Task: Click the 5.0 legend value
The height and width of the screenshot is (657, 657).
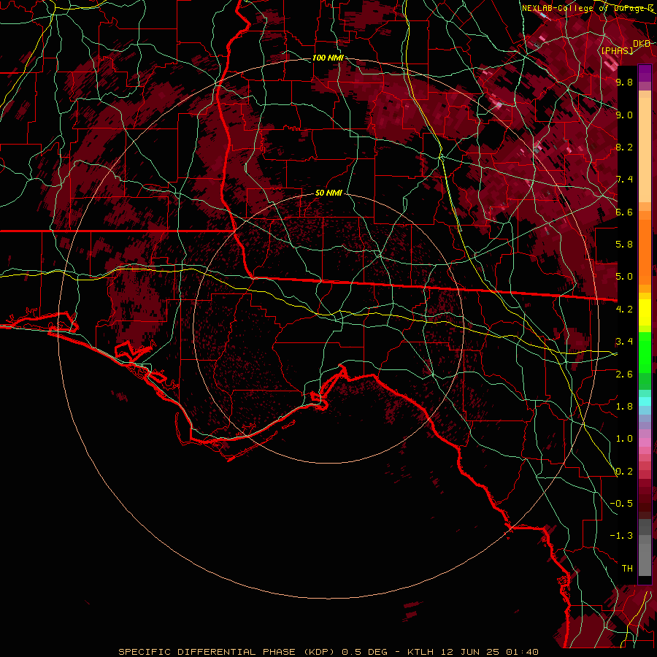Action: point(624,277)
